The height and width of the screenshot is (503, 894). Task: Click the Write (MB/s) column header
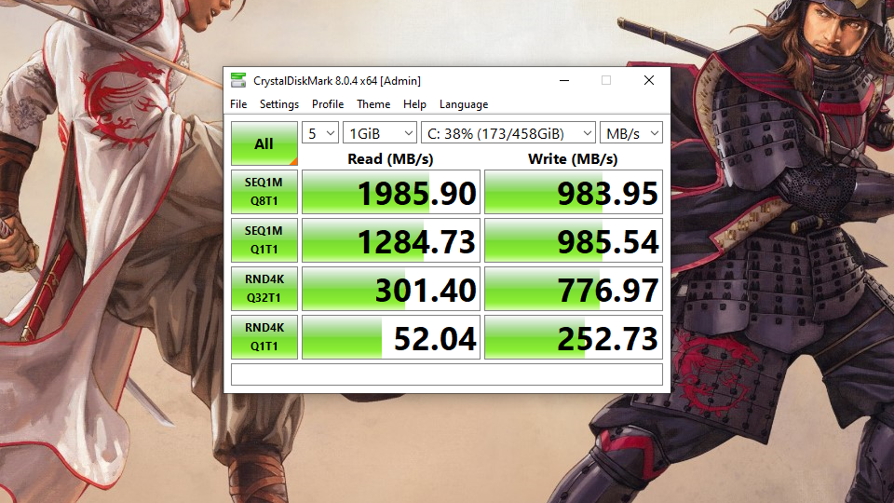(x=573, y=158)
